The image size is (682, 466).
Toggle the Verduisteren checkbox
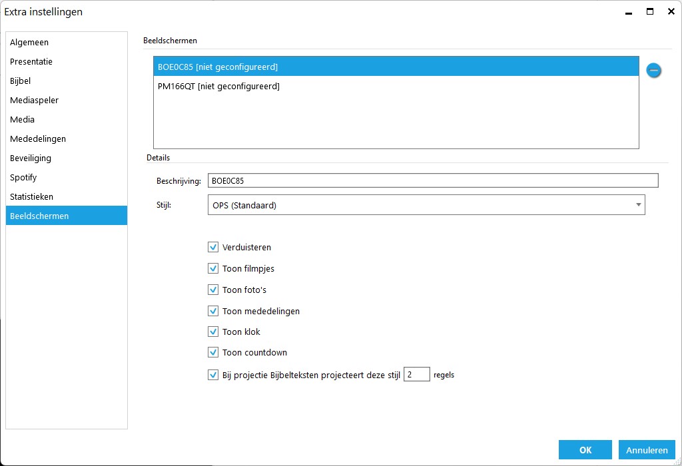[213, 247]
